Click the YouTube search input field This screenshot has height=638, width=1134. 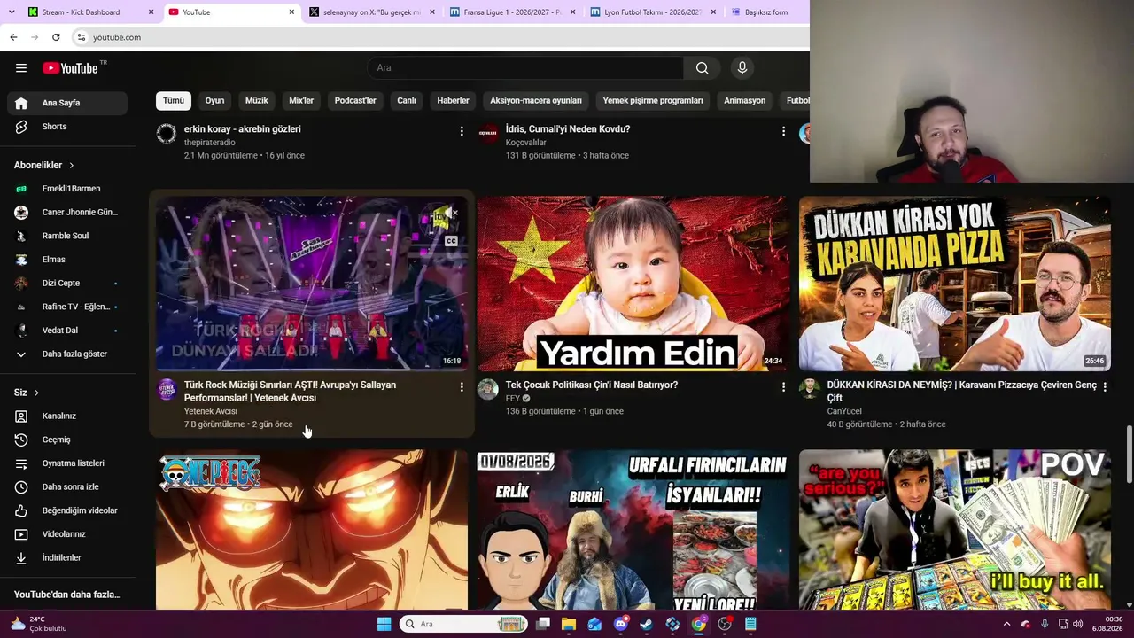(x=525, y=68)
